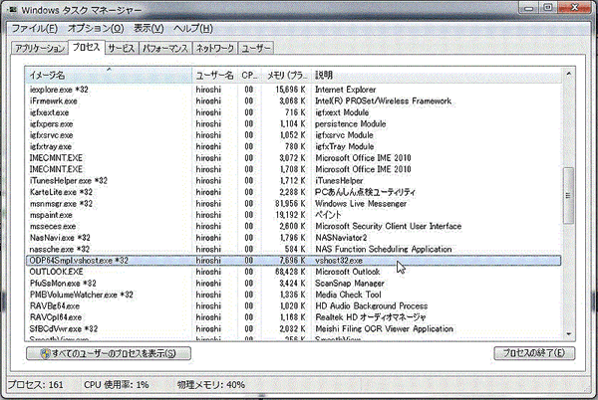The height and width of the screenshot is (400, 598).
Task: Click the プロセスの終了(E) button
Action: click(534, 353)
